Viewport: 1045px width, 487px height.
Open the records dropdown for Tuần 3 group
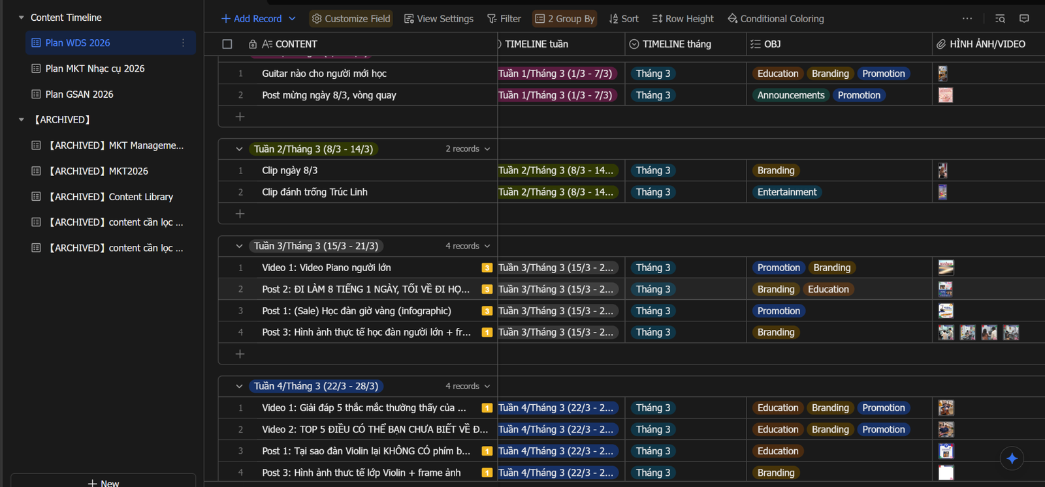tap(468, 246)
